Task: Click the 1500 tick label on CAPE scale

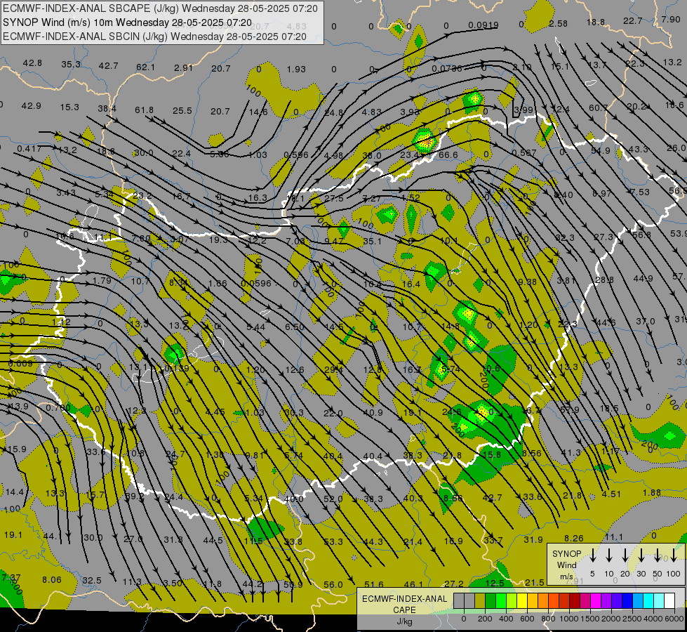Action: [589, 619]
